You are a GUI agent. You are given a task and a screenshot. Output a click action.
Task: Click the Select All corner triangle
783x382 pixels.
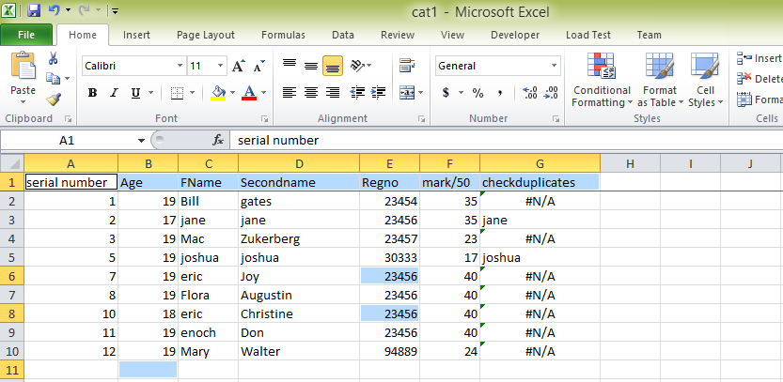12,163
